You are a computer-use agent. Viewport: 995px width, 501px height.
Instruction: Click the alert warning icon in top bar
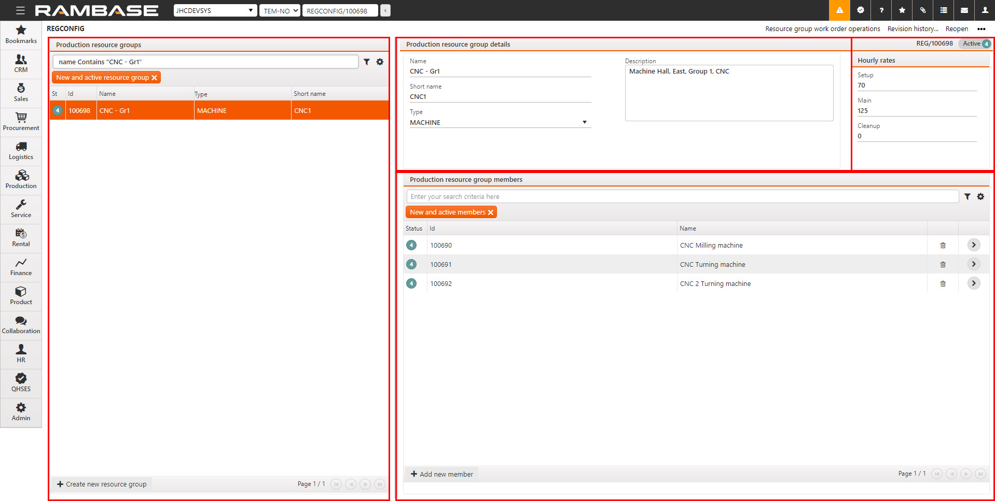click(839, 10)
